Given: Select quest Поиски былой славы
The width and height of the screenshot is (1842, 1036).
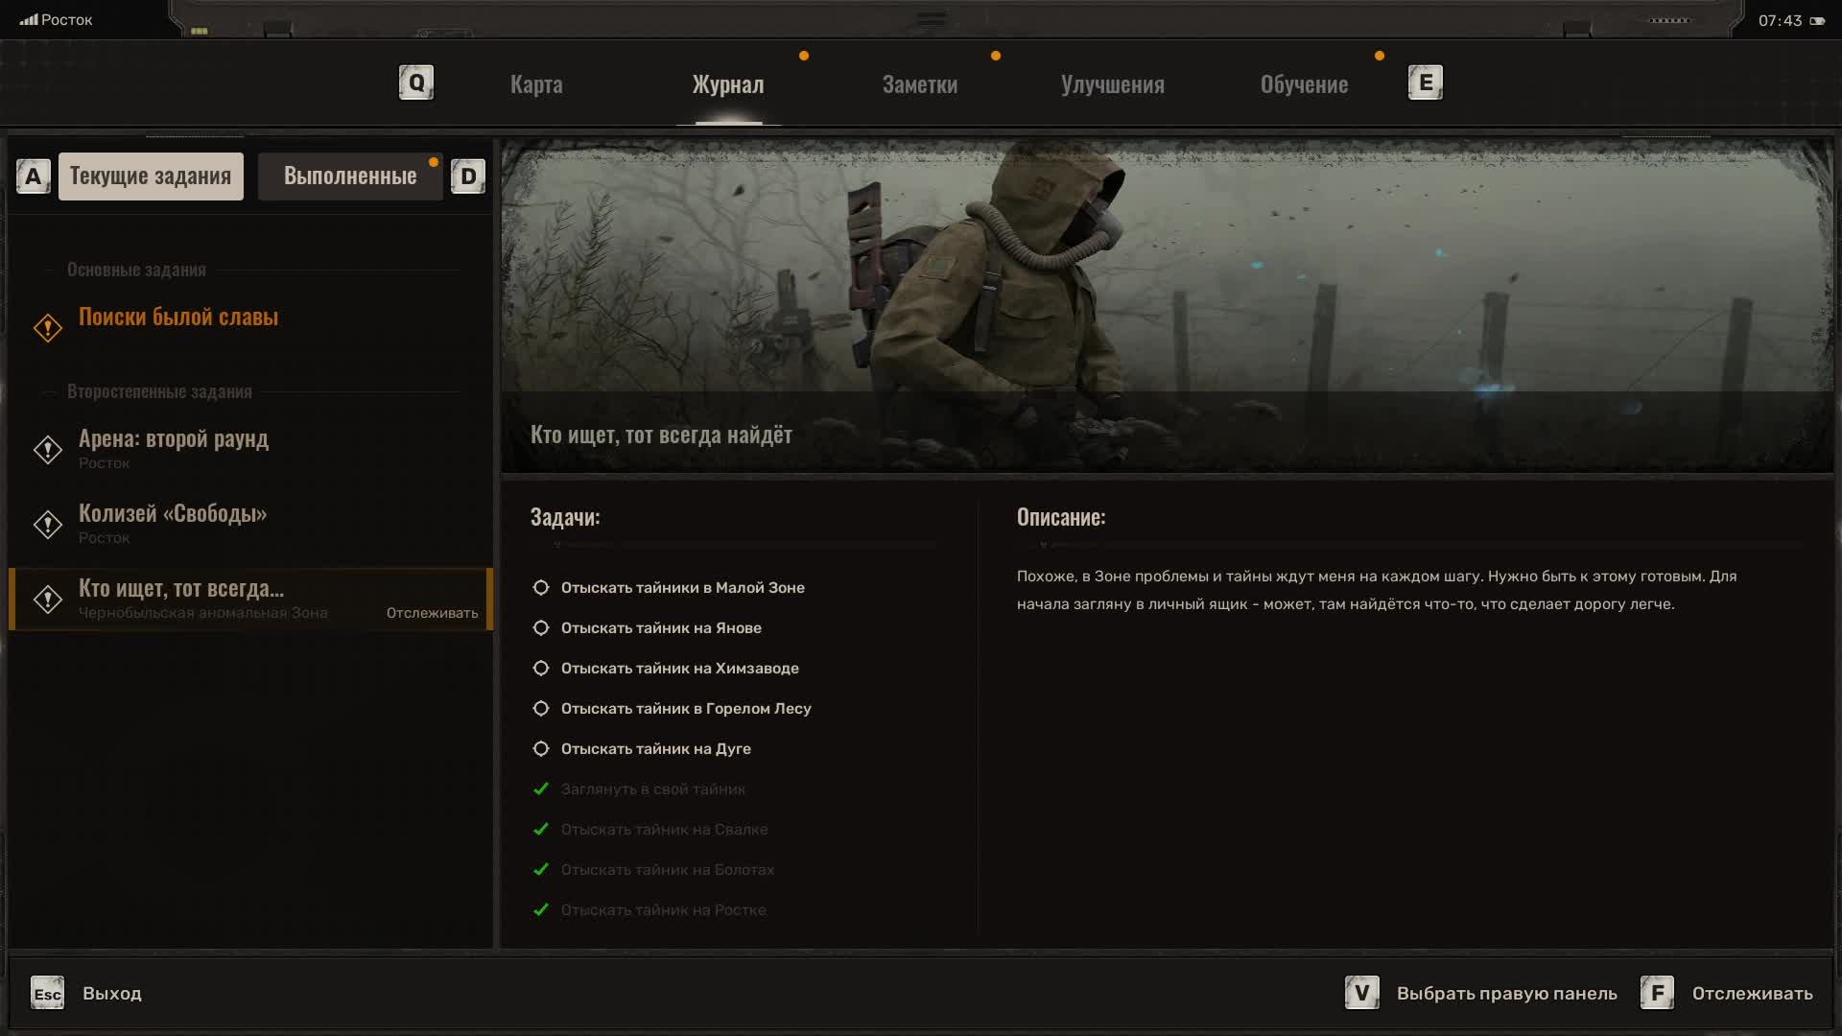Looking at the screenshot, I should click(x=178, y=317).
